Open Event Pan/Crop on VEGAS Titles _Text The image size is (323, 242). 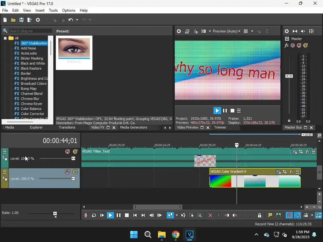point(301,152)
